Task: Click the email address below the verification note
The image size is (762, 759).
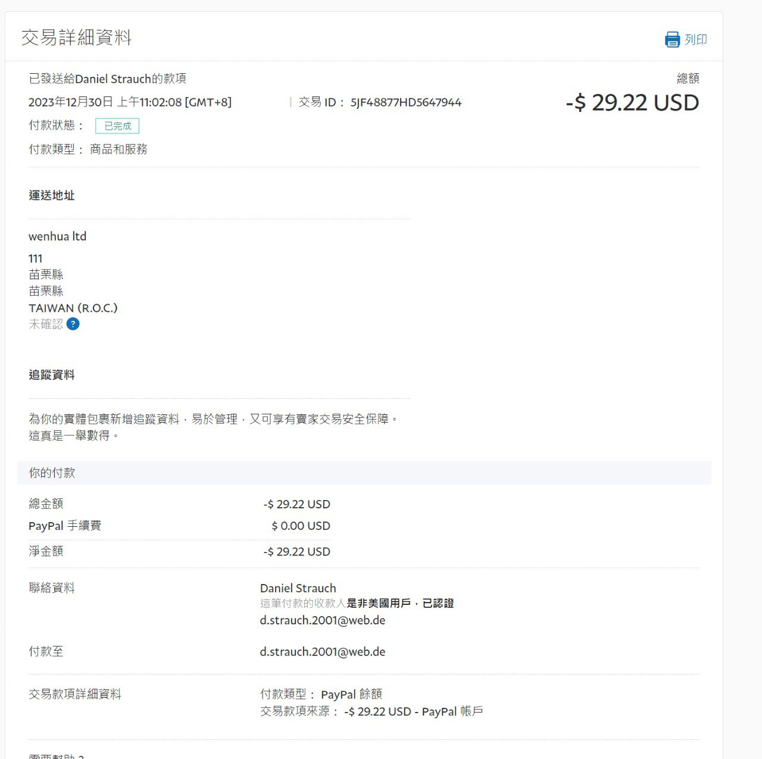Action: (322, 620)
